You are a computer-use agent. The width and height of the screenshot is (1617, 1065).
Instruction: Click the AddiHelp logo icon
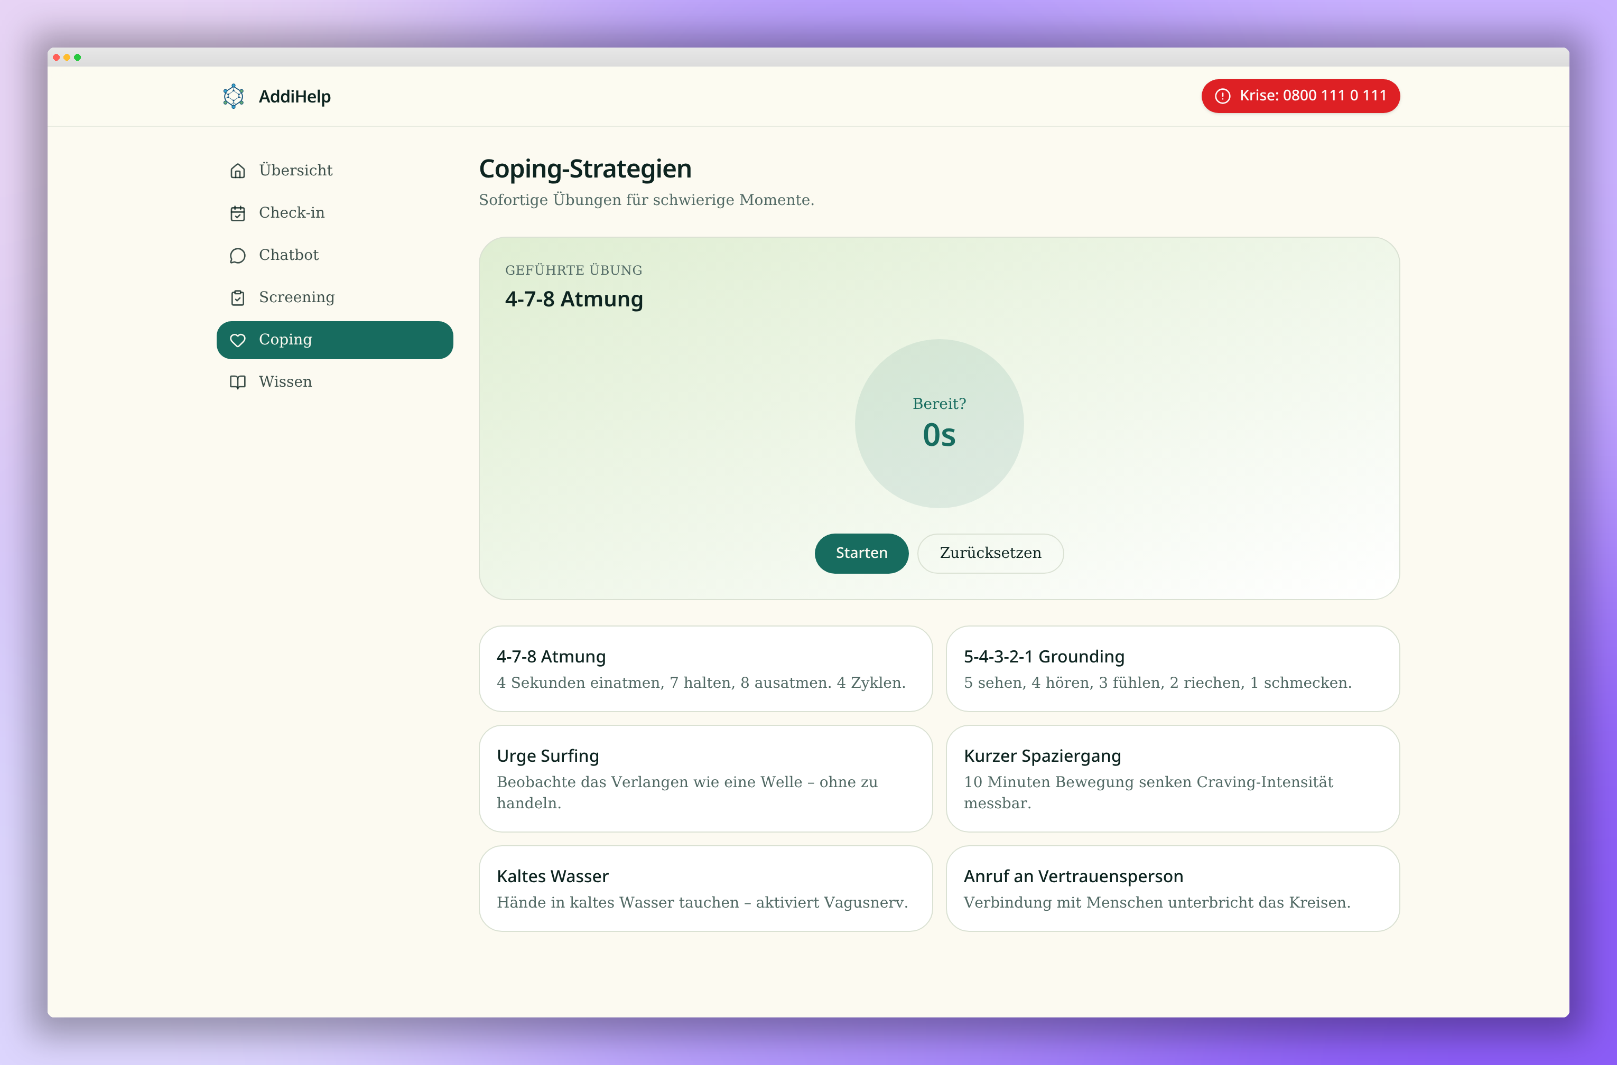coord(233,97)
